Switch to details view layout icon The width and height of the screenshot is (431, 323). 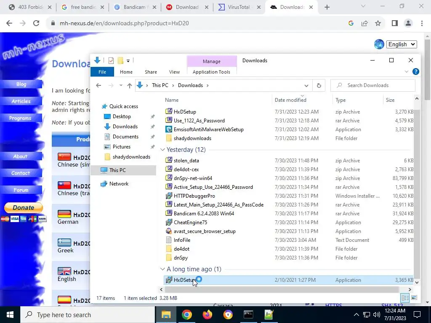[x=405, y=298]
